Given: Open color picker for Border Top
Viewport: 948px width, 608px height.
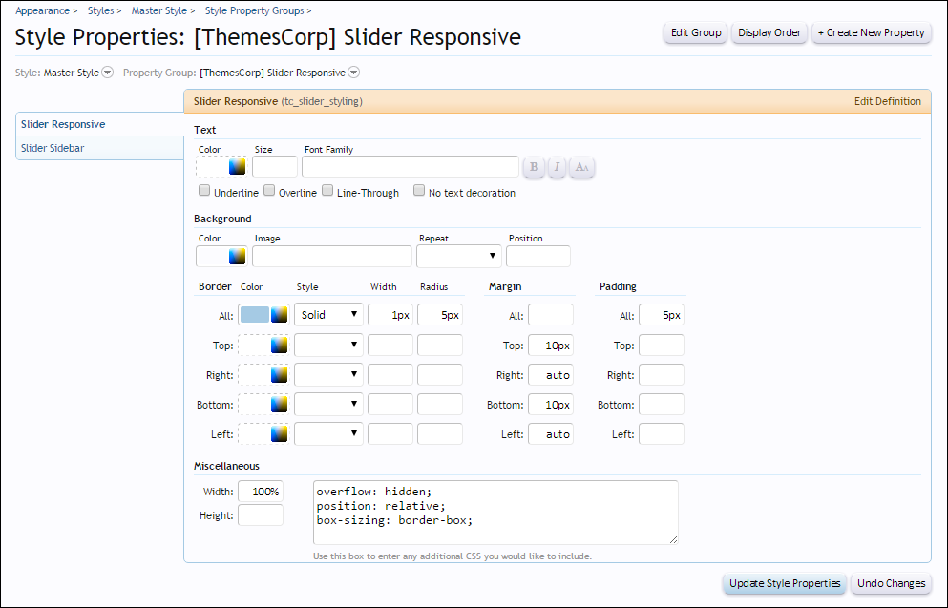Looking at the screenshot, I should [280, 346].
